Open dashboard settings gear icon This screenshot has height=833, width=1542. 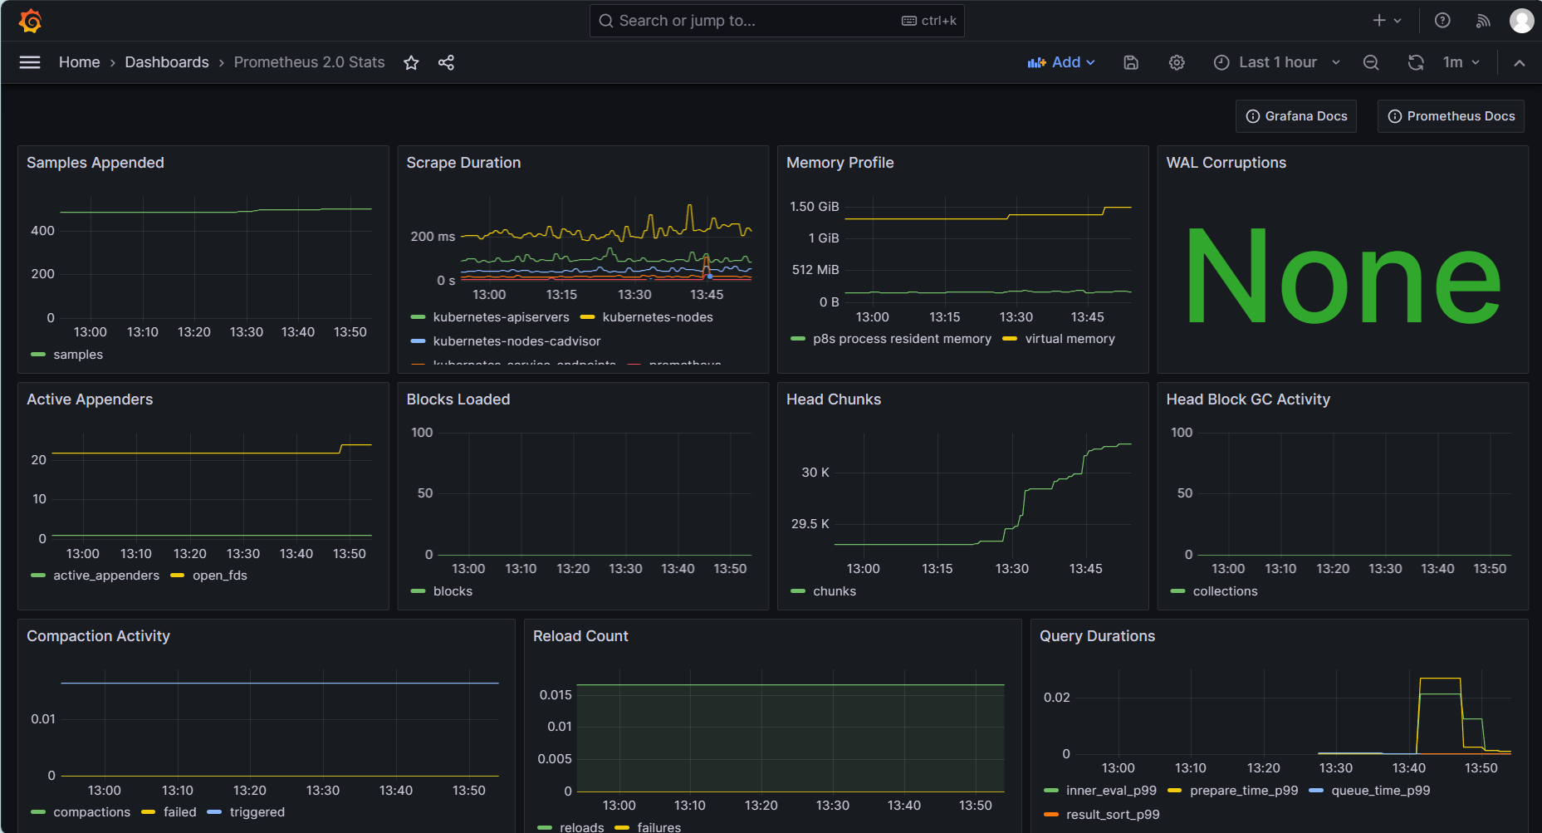[1177, 62]
